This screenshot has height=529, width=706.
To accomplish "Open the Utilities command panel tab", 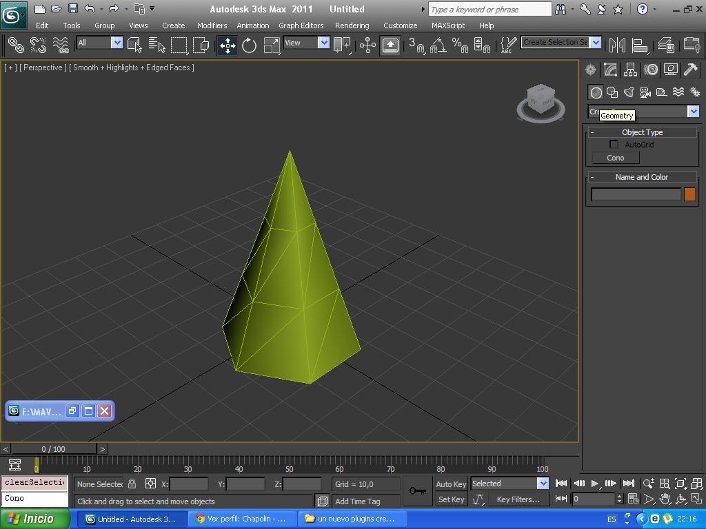I will point(691,70).
